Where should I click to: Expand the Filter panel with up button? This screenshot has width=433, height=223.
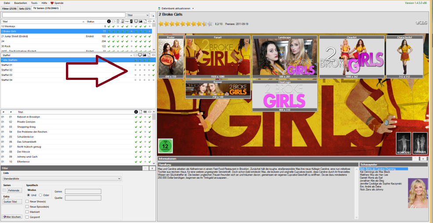coord(145,168)
